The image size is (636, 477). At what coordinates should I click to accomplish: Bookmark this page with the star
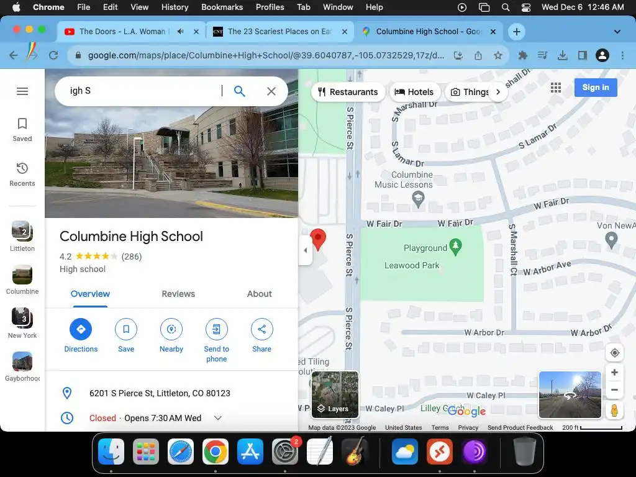click(x=497, y=55)
